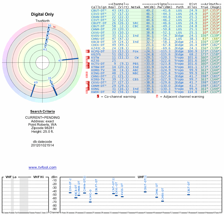Screen dimensions: 224x215
Task: Click the Fox network entry for KCPQ-DT
Action: (x=136, y=51)
